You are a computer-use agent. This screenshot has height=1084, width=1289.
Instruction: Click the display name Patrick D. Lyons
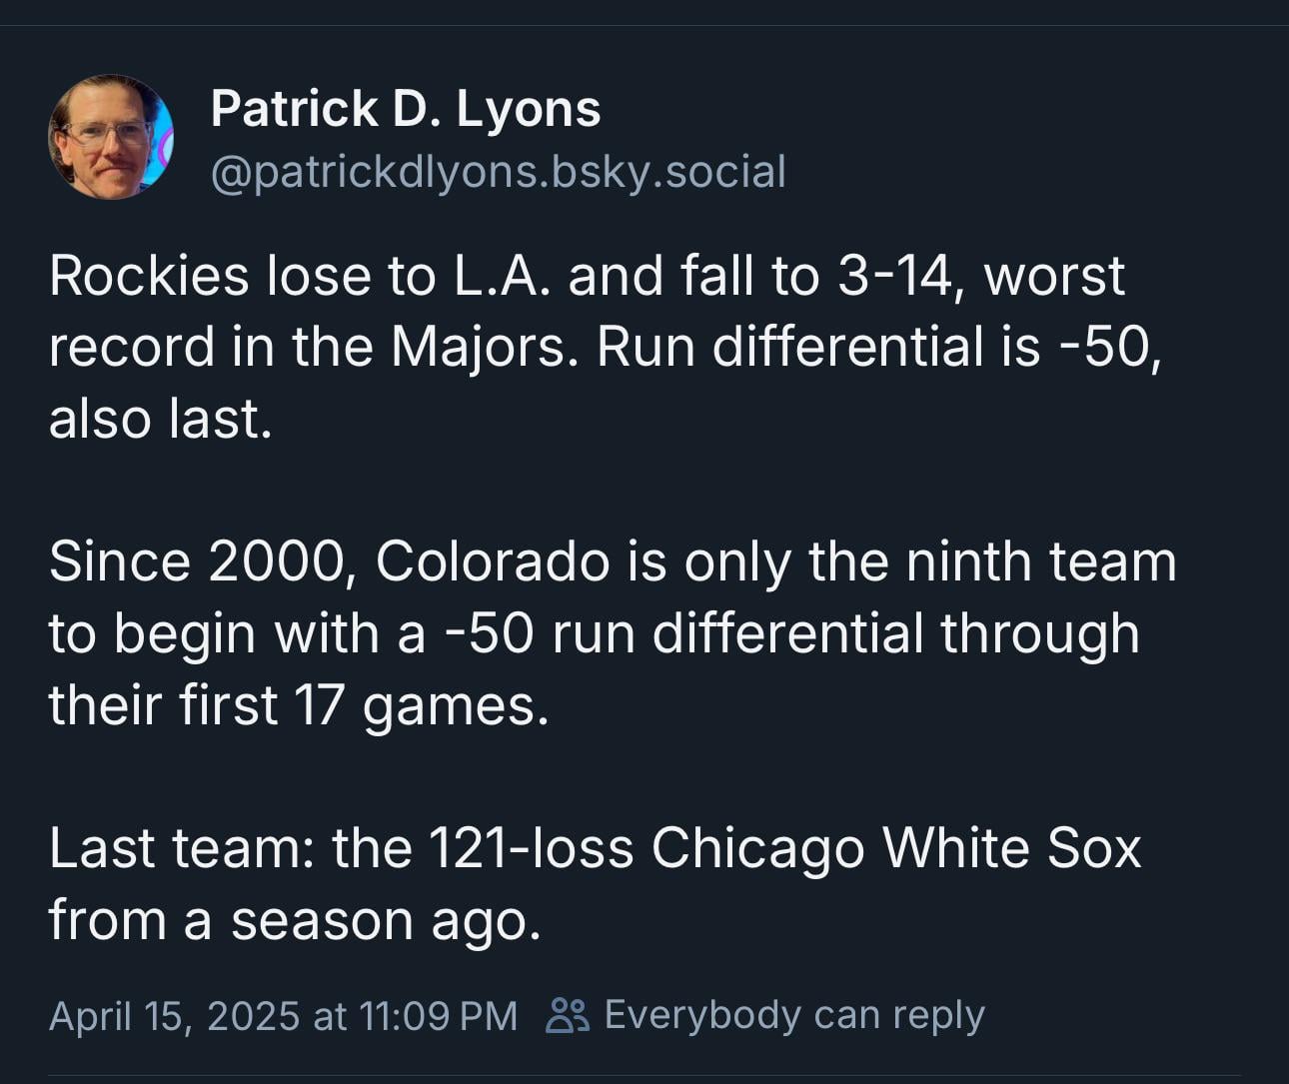406,108
